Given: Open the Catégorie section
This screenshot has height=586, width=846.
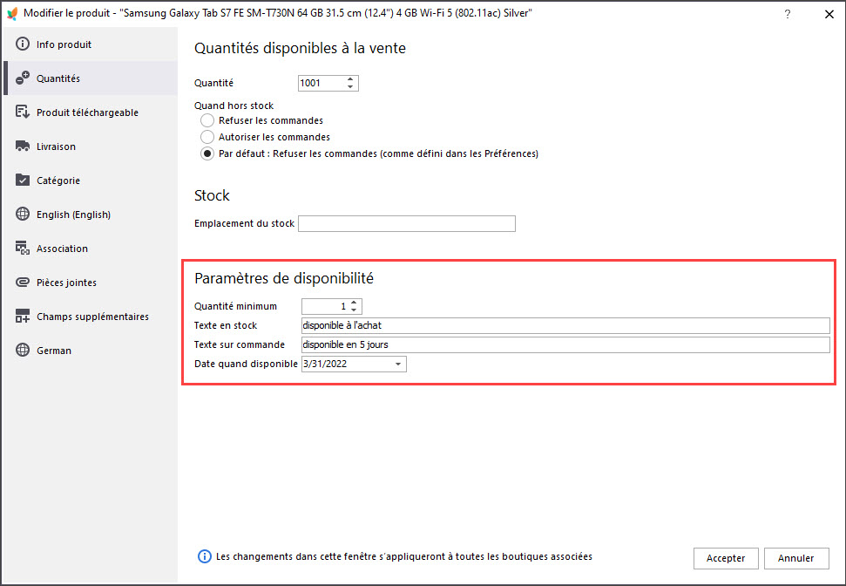Looking at the screenshot, I should [x=91, y=181].
